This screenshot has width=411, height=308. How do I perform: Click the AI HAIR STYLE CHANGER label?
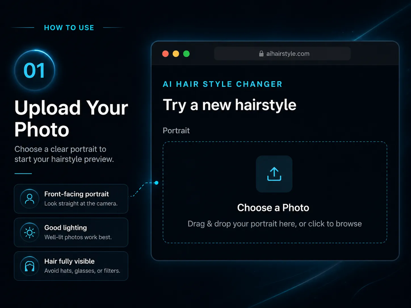point(223,84)
